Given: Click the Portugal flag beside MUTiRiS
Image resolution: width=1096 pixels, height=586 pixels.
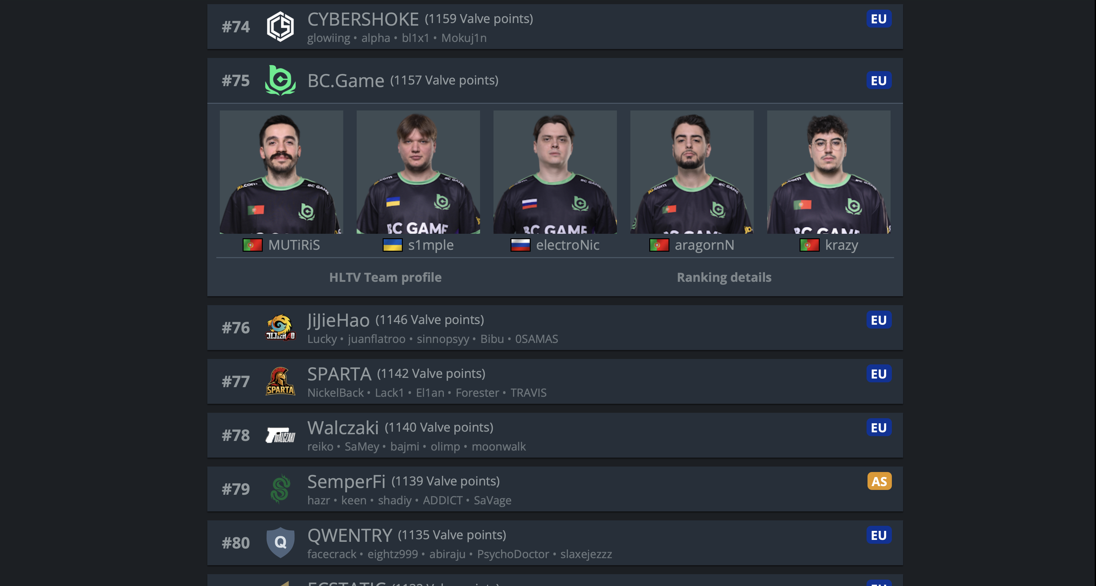Looking at the screenshot, I should (252, 245).
